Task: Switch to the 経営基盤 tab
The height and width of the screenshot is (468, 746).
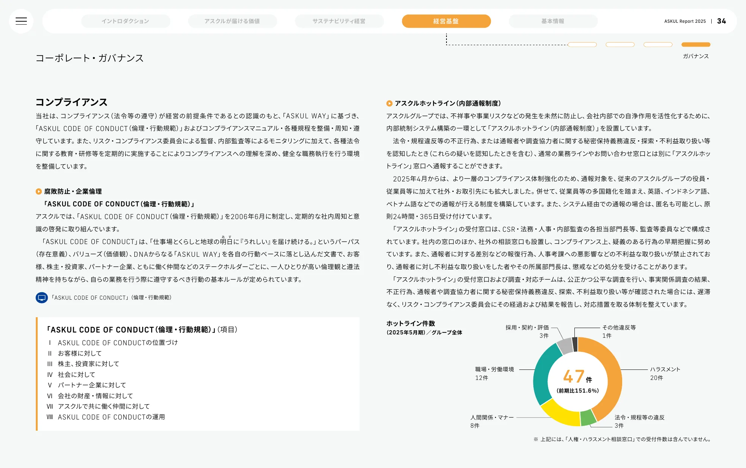Action: pos(446,21)
